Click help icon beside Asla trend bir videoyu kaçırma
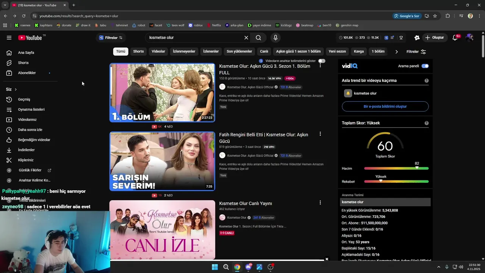 [x=427, y=80]
